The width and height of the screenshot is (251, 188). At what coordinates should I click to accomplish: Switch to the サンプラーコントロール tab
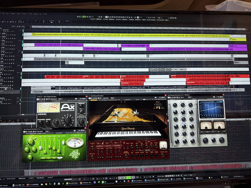click(x=11, y=179)
